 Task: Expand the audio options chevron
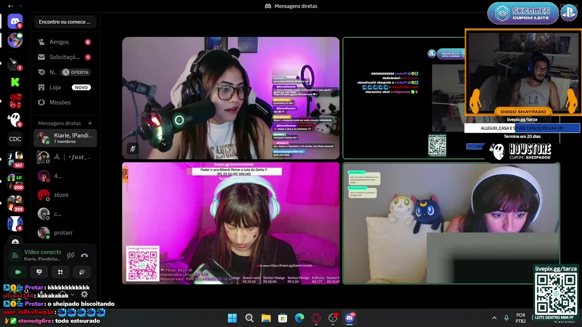point(72,295)
